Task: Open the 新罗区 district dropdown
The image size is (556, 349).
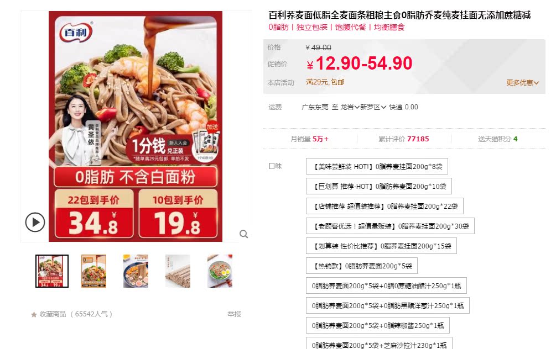Action: (373, 107)
